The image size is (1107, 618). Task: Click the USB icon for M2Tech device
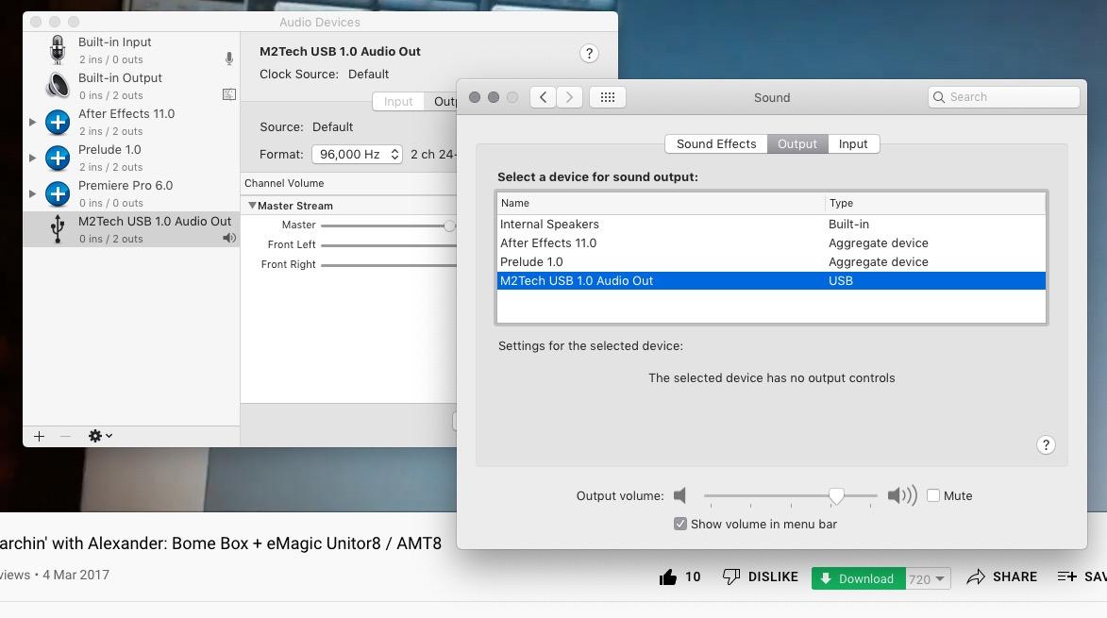click(x=58, y=229)
